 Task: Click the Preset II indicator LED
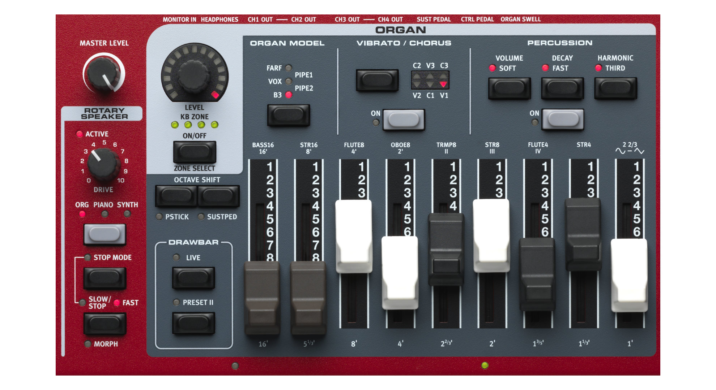pyautogui.click(x=176, y=303)
